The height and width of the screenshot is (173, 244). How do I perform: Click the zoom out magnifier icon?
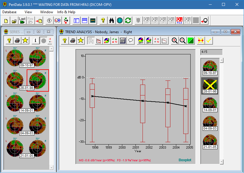pyautogui.click(x=183, y=41)
